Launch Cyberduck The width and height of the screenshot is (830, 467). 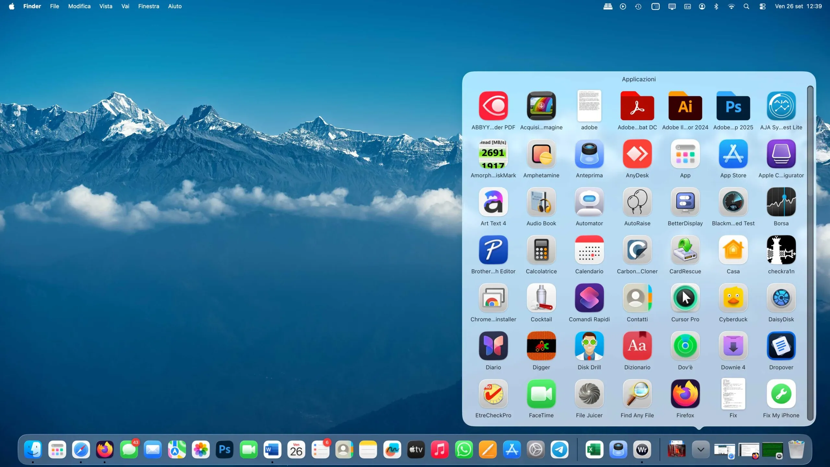click(x=733, y=298)
